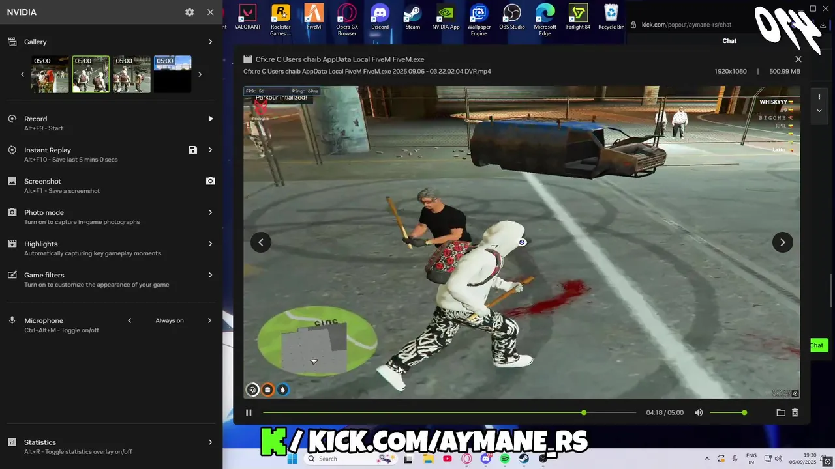Switch microphone mode to next option

(x=210, y=320)
